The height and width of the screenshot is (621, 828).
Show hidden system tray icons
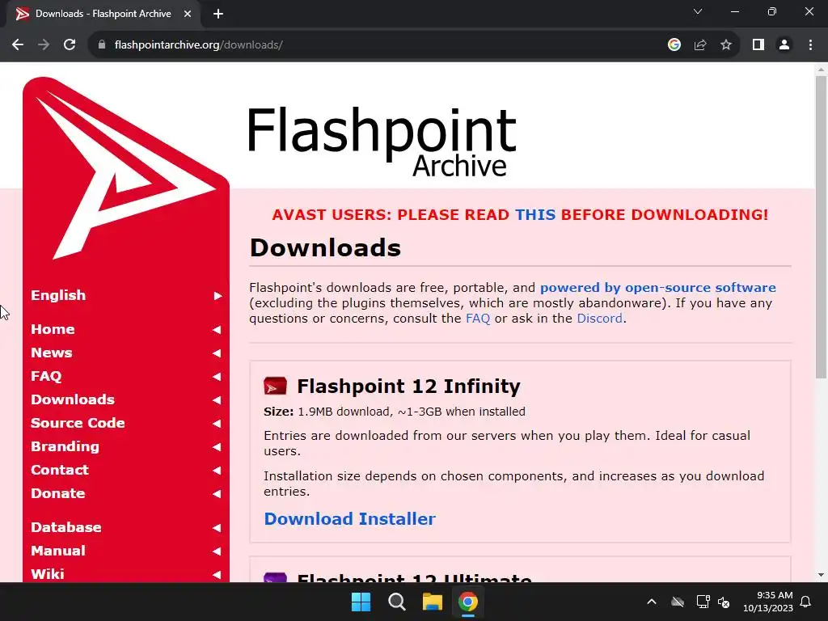pos(652,602)
